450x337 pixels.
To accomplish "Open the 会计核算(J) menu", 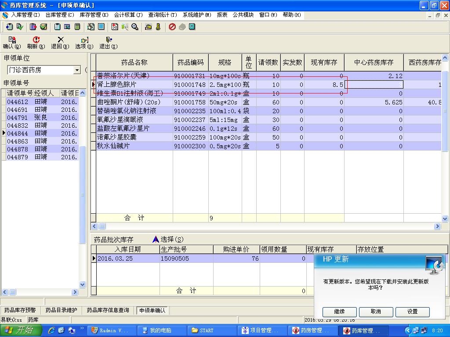I will pos(128,15).
